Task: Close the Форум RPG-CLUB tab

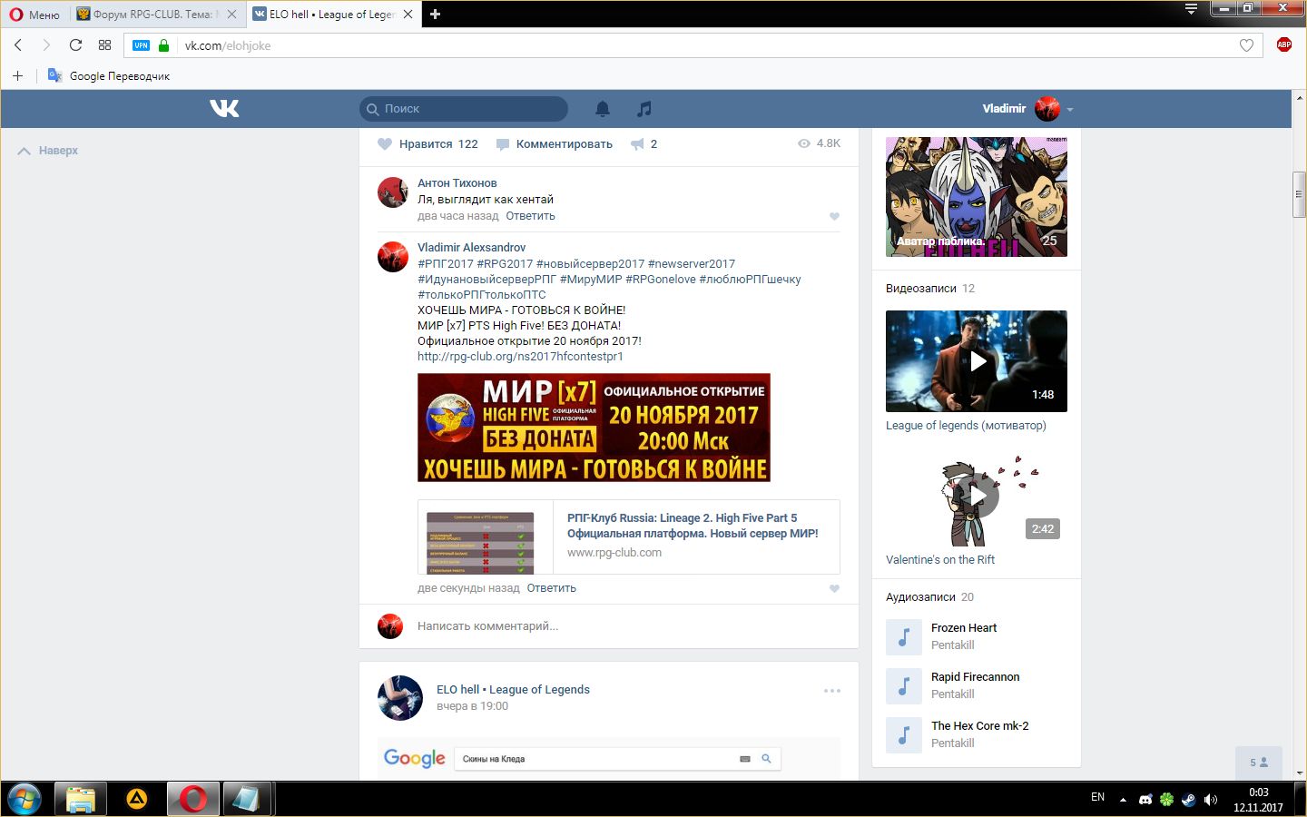Action: point(231,15)
